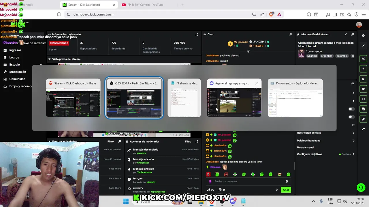Click the channel points infinity icon
Viewport: 369px width, 207px height.
[x=211, y=190]
